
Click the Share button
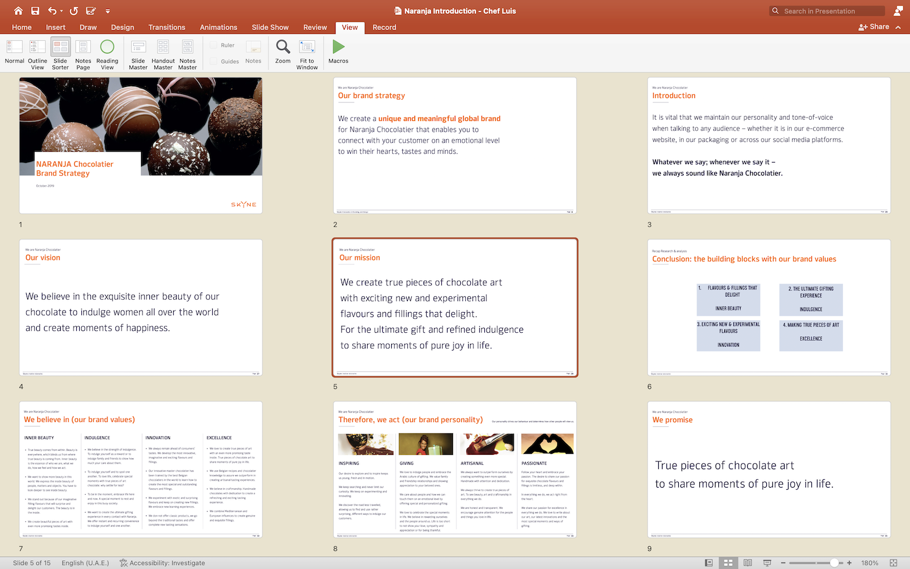point(874,27)
